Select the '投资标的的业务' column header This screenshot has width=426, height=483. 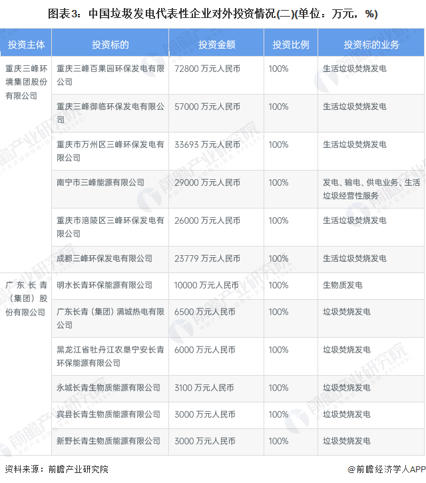point(371,45)
